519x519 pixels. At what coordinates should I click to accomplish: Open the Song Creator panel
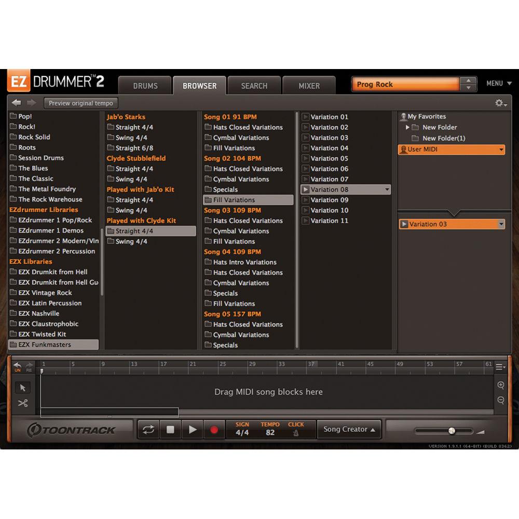tap(349, 429)
